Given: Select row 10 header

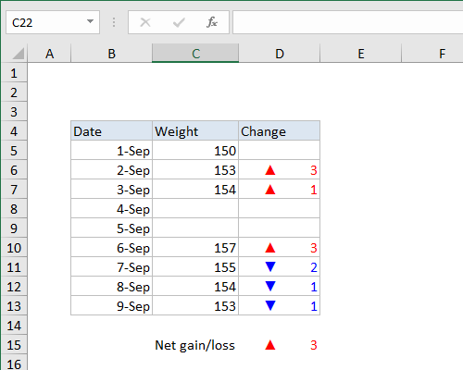Looking at the screenshot, I should click(x=14, y=248).
